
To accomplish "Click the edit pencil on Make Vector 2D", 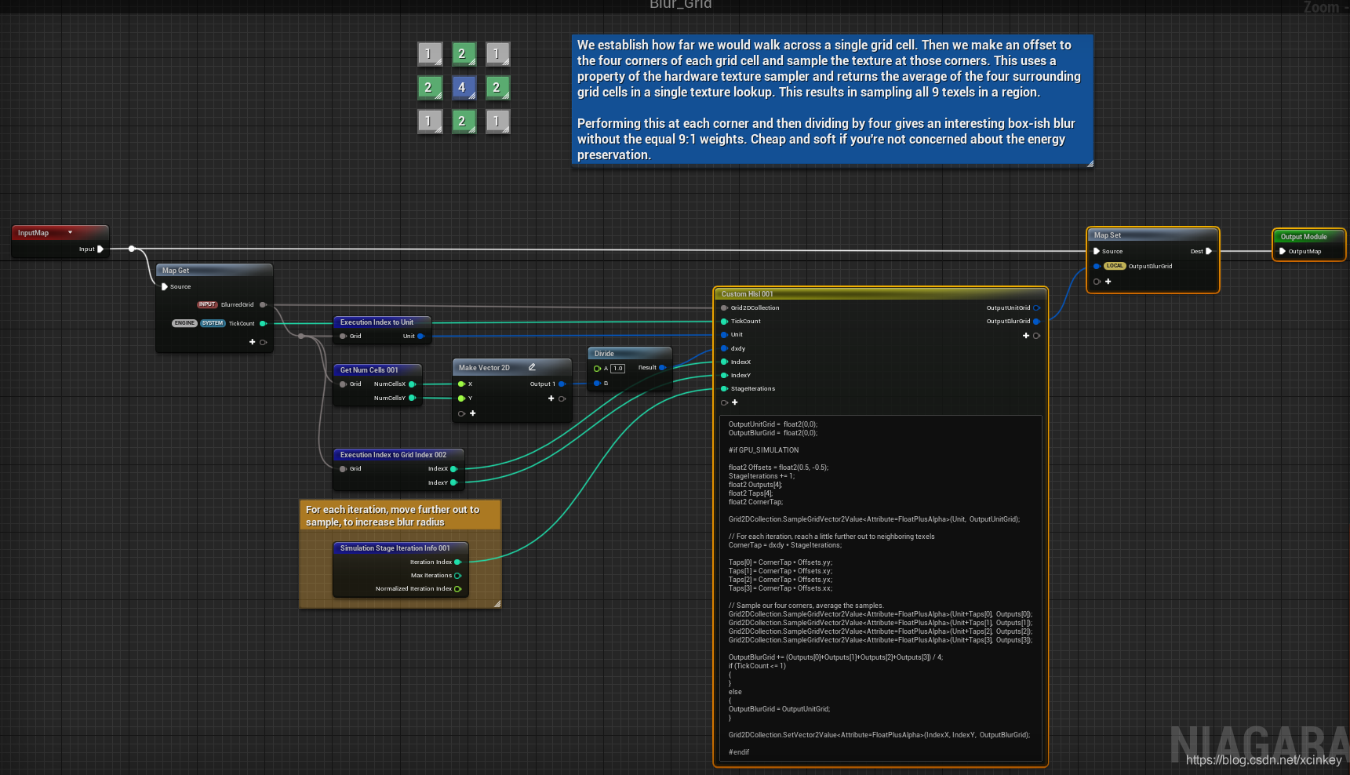I will pos(532,367).
